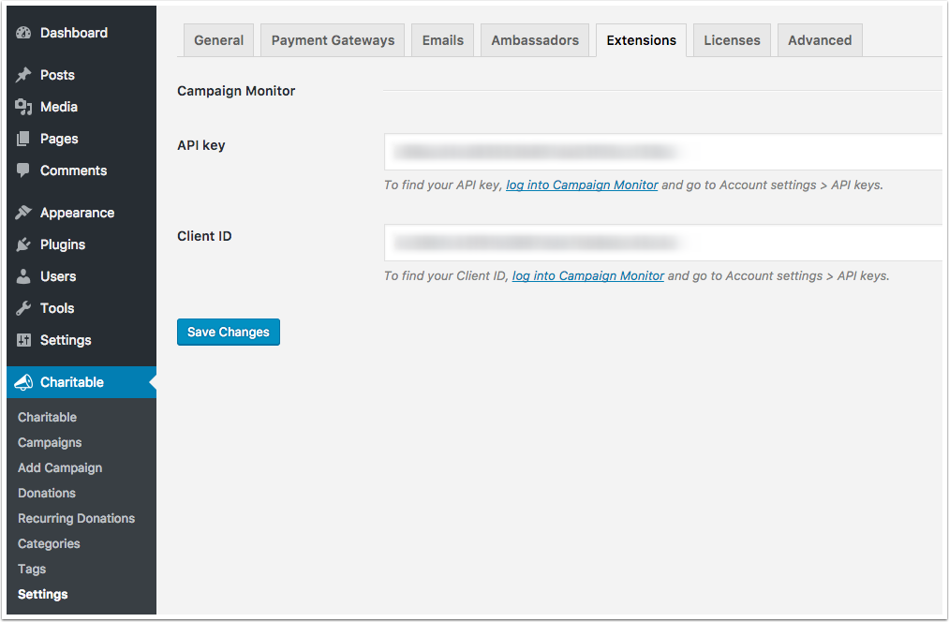
Task: Open the Advanced tab
Action: click(820, 40)
